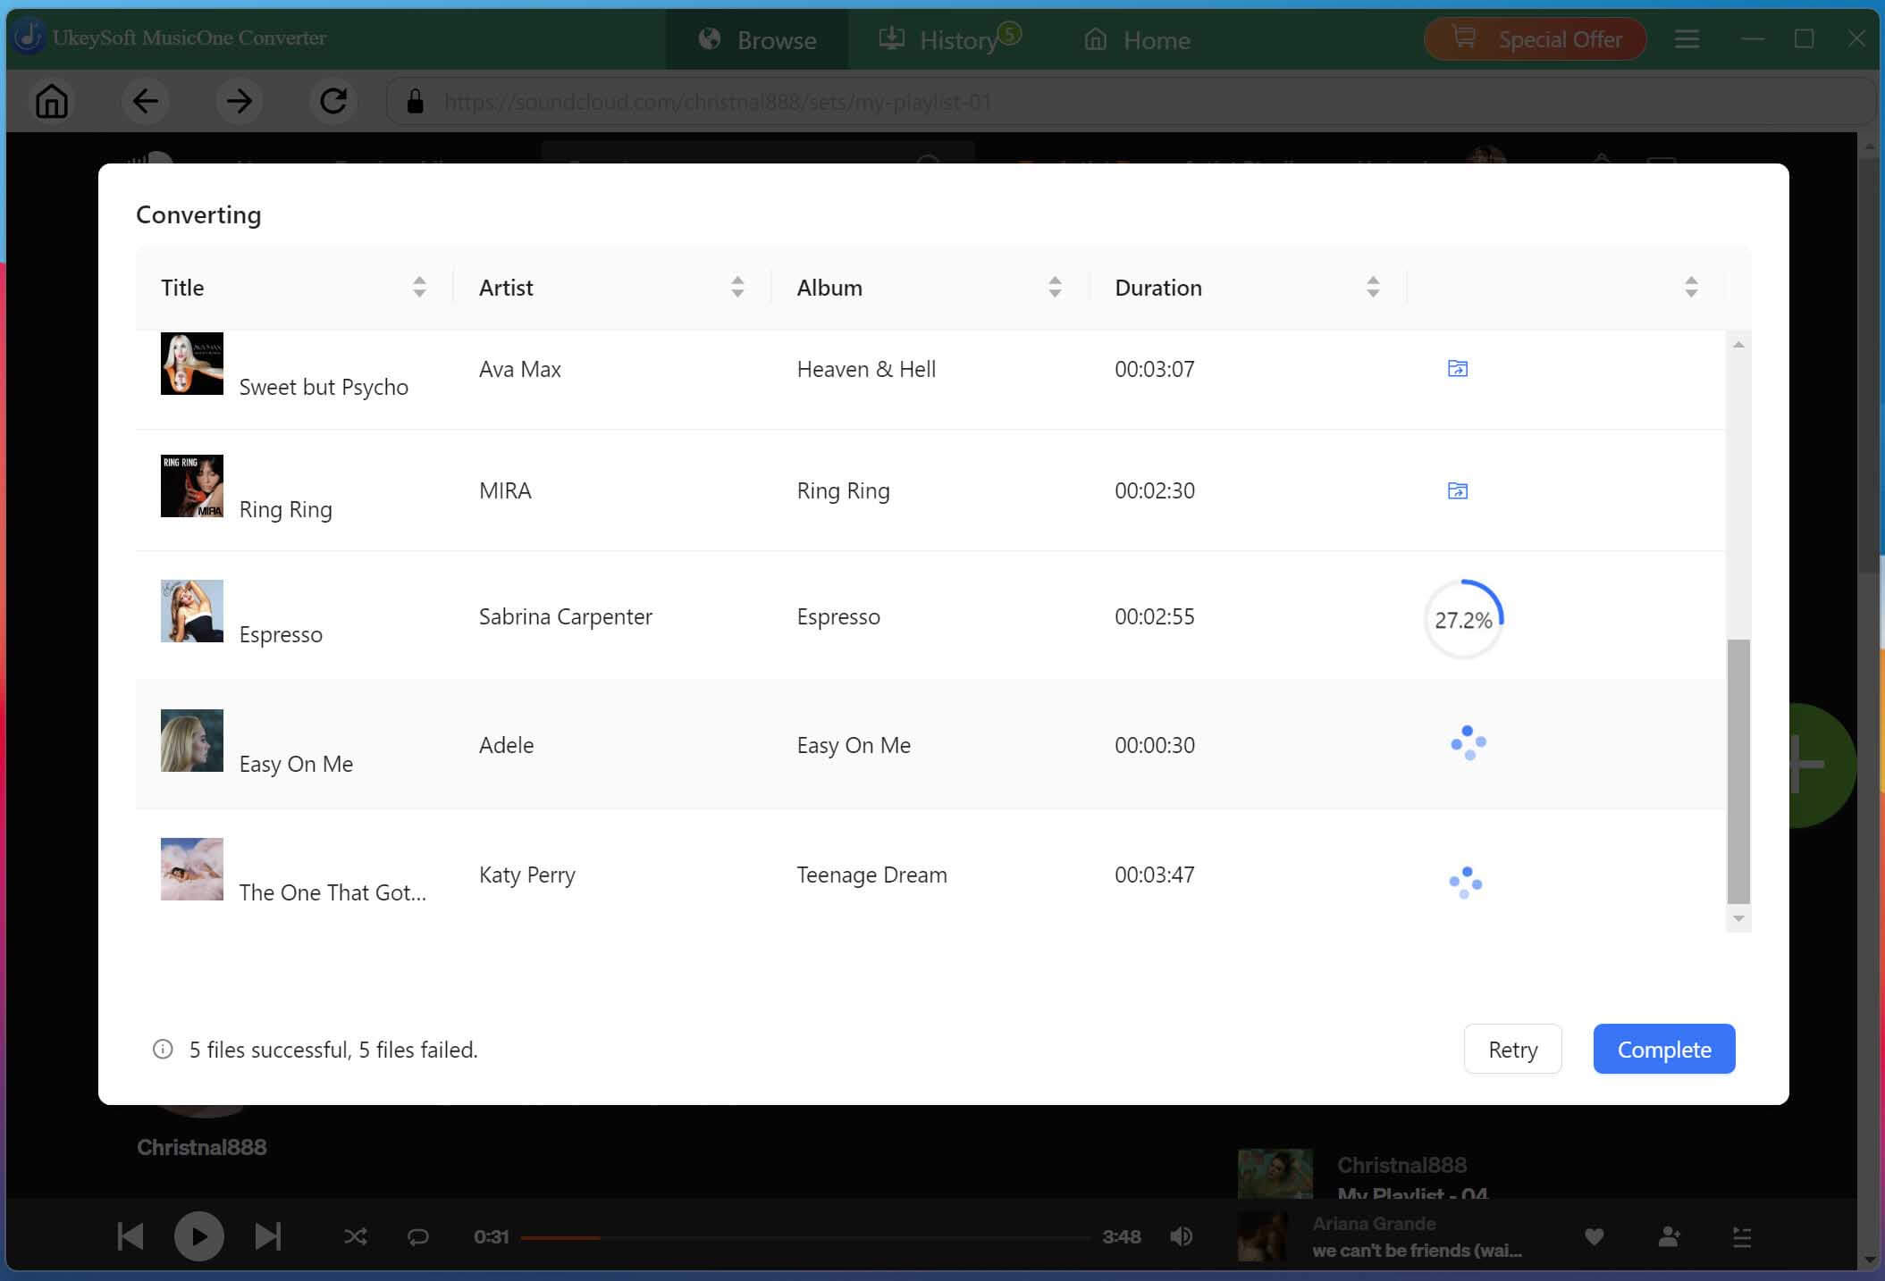This screenshot has height=1281, width=1885.
Task: Click the blue Complete button
Action: 1663,1049
